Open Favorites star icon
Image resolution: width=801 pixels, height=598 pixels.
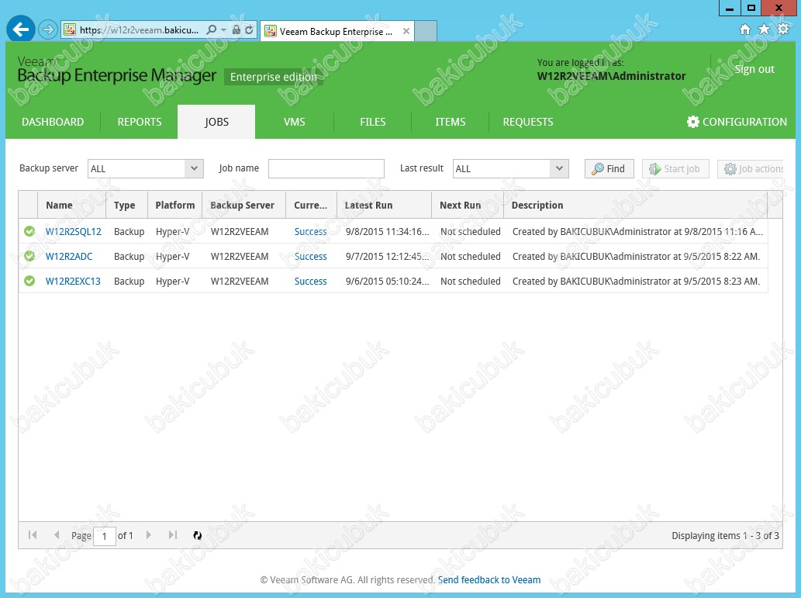pos(765,29)
